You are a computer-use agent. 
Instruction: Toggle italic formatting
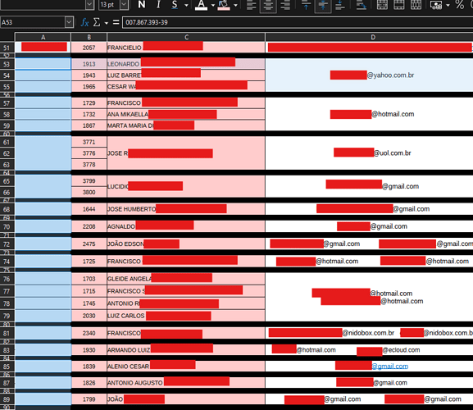158,5
